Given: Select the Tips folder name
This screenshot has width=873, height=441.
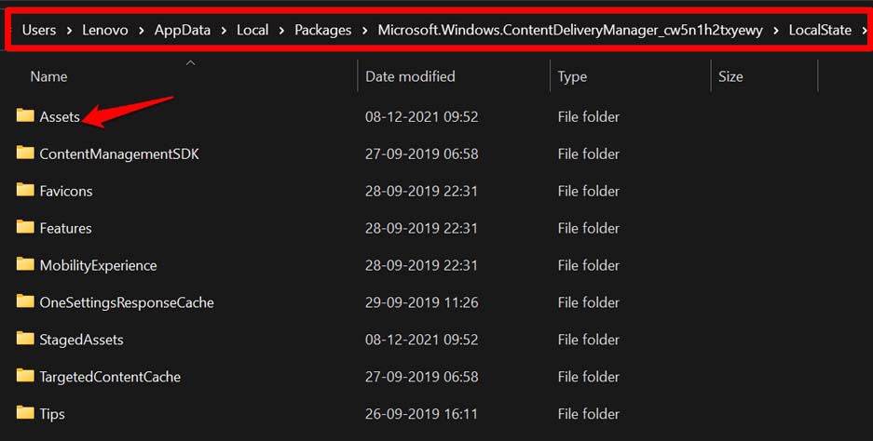Looking at the screenshot, I should point(52,414).
